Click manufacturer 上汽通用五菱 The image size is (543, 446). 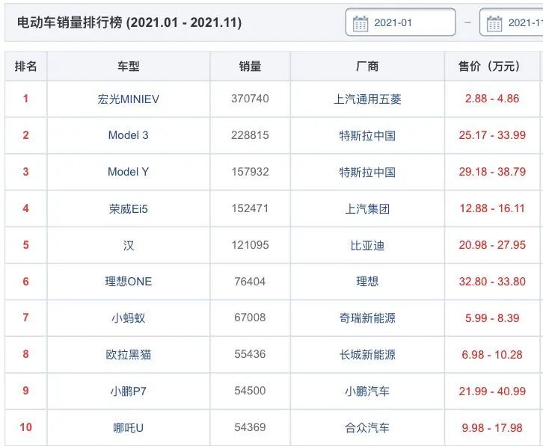tap(367, 99)
